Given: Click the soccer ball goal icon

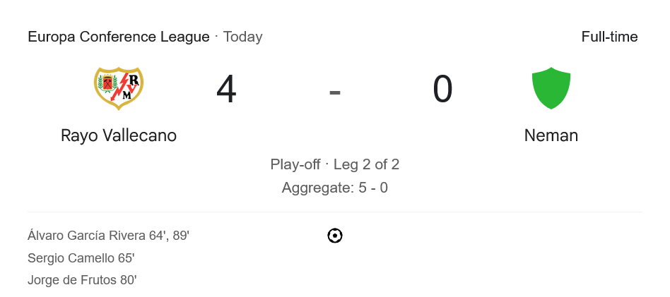Looking at the screenshot, I should pos(335,236).
